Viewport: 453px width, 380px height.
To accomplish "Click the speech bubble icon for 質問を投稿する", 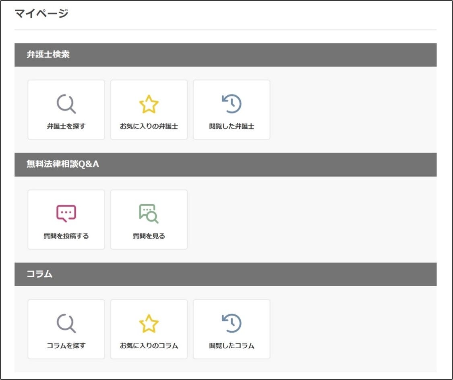I will [x=66, y=214].
